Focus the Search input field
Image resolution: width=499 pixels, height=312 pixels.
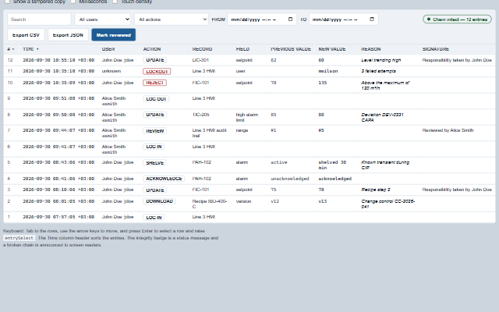tap(39, 19)
